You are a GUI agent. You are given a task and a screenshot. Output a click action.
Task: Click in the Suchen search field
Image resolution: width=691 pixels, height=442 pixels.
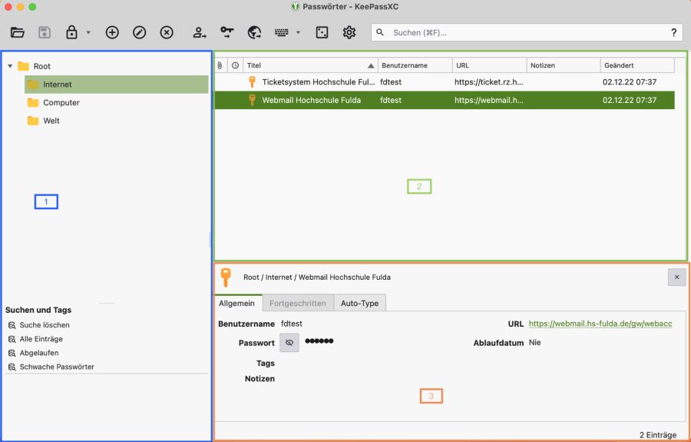[522, 32]
